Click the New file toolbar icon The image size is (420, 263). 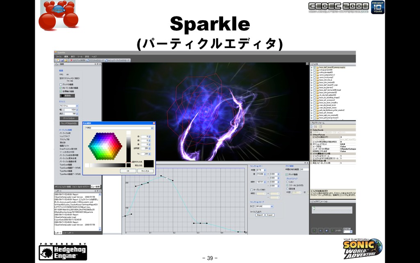pos(58,60)
